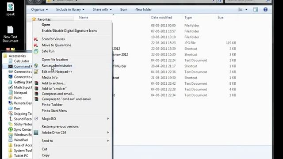Expand the MagicISO submenu
This screenshot has width=283, height=159.
[108, 119]
